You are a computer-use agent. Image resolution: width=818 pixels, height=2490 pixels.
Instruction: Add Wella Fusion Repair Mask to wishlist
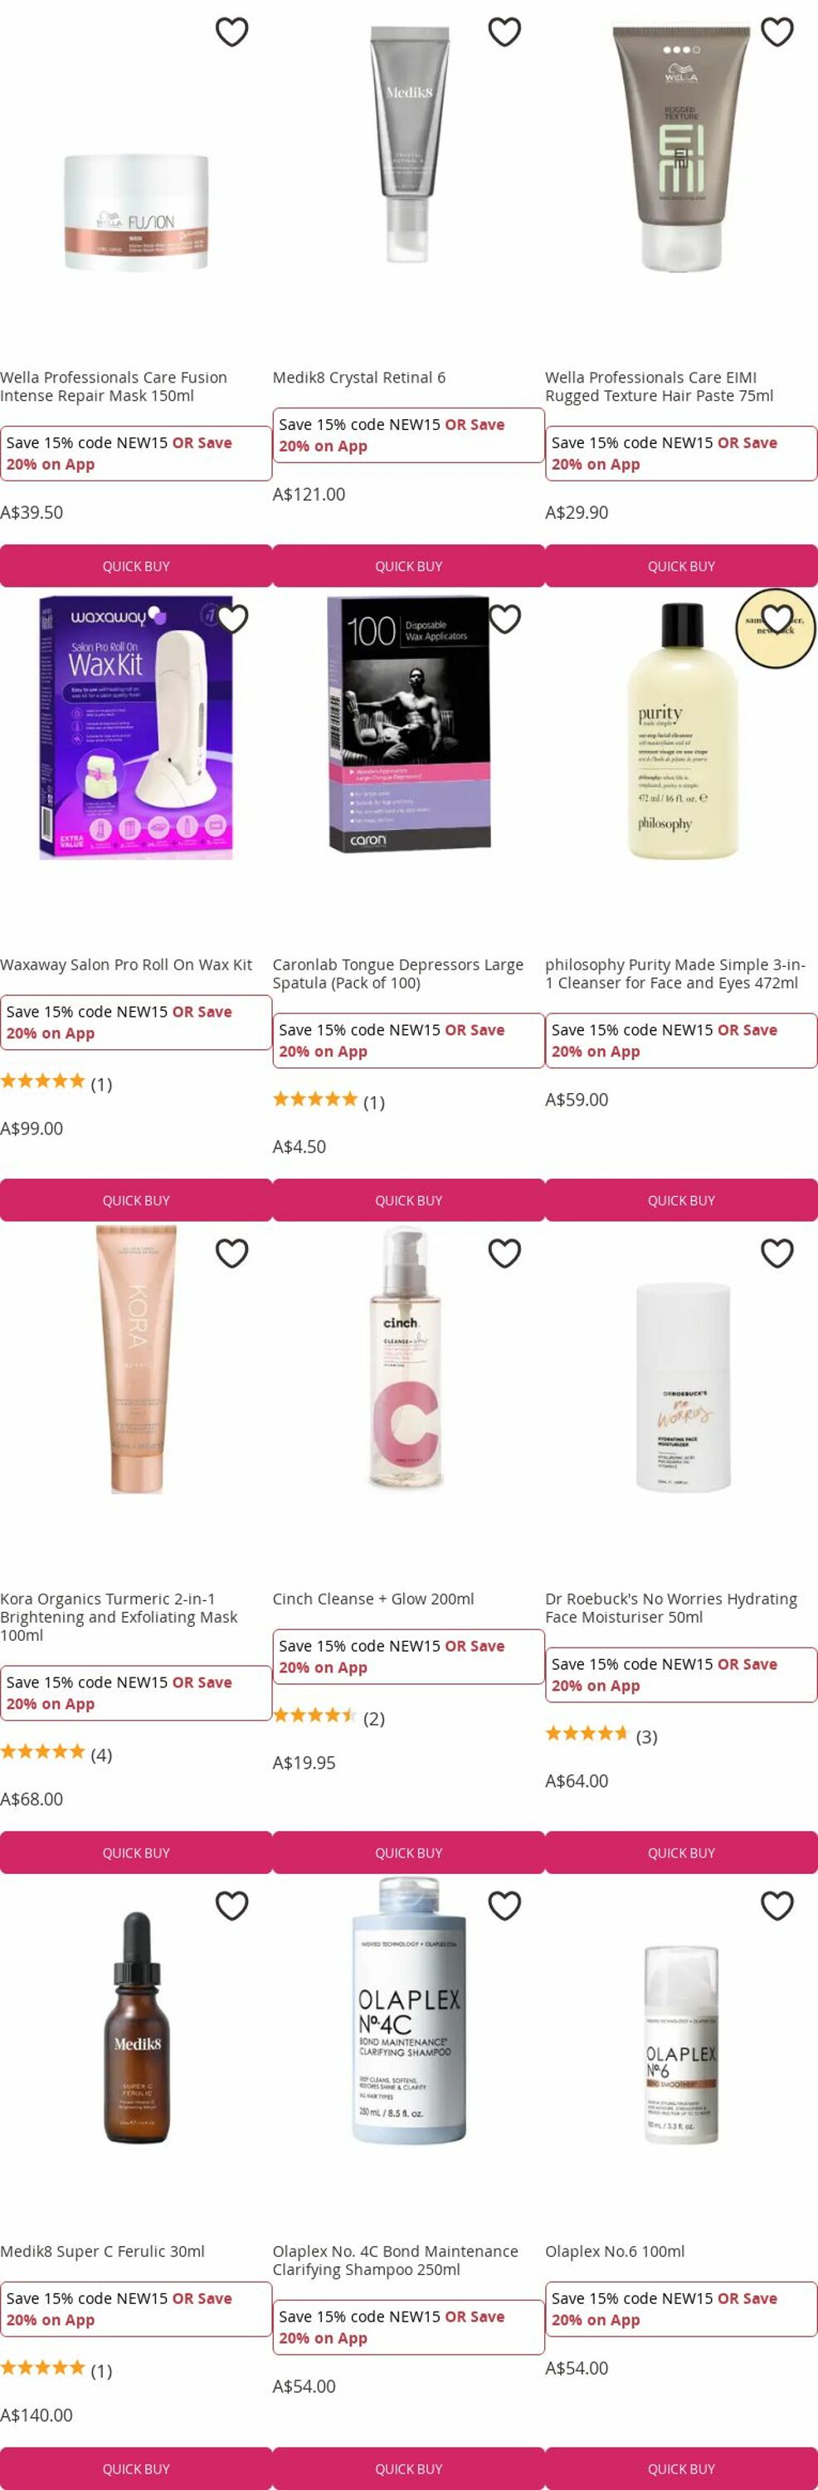231,32
